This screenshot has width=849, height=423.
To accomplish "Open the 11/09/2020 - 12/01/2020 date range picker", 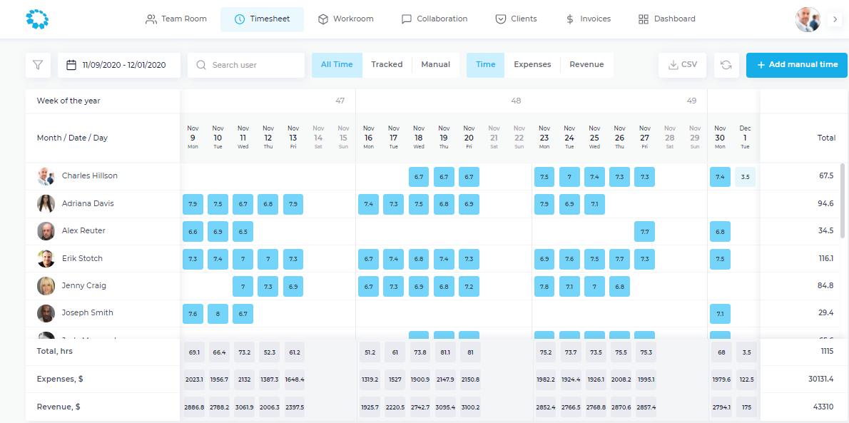I will click(x=124, y=65).
